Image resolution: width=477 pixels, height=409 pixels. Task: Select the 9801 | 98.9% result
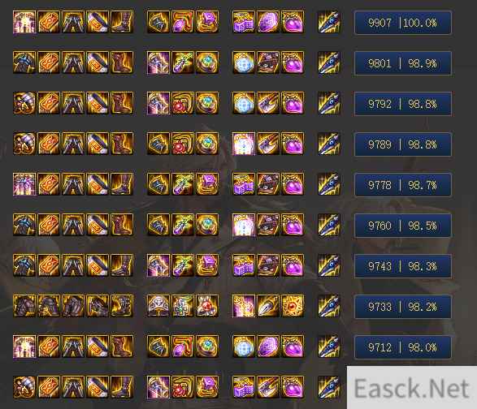402,63
